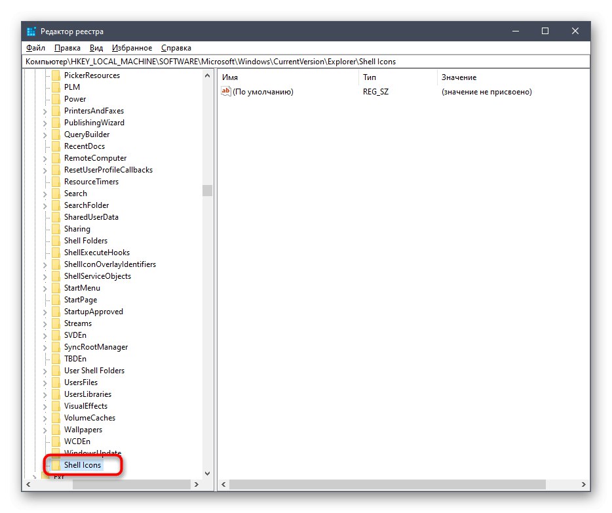The width and height of the screenshot is (612, 513).
Task: Expand the VolumeCaches key
Action: click(x=45, y=419)
